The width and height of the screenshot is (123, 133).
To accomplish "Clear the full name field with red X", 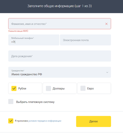I will [106, 24].
